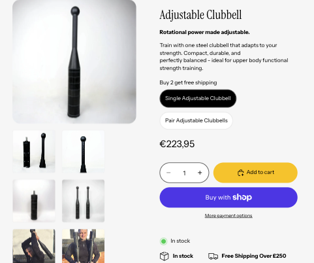Click the cart icon in Add to cart

(x=240, y=173)
